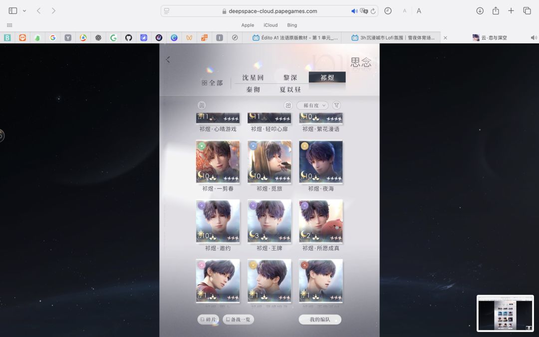Open the filter funnel icon beside 稀有度

click(x=336, y=105)
